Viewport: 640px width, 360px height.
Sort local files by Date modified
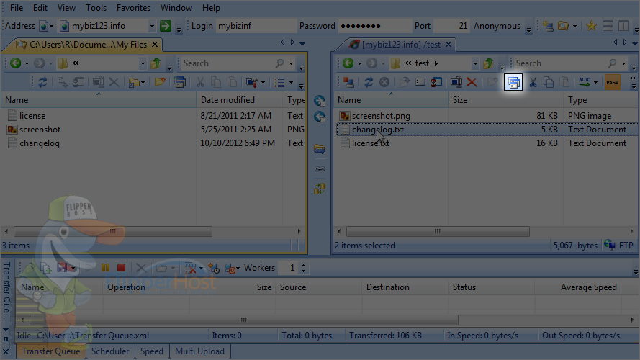pos(239,100)
